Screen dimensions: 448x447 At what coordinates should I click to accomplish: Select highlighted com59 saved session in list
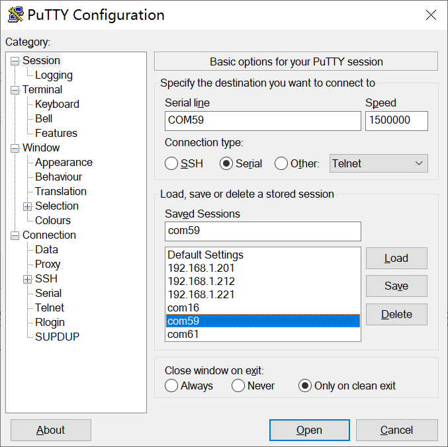(263, 321)
